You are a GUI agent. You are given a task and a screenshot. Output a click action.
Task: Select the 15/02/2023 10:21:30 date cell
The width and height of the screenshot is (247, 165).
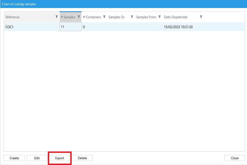pos(183,27)
